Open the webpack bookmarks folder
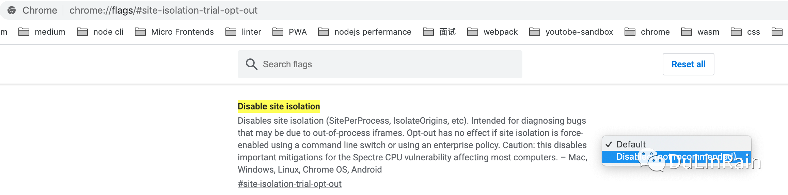Screen dimensions: 788x195 pyautogui.click(x=492, y=32)
